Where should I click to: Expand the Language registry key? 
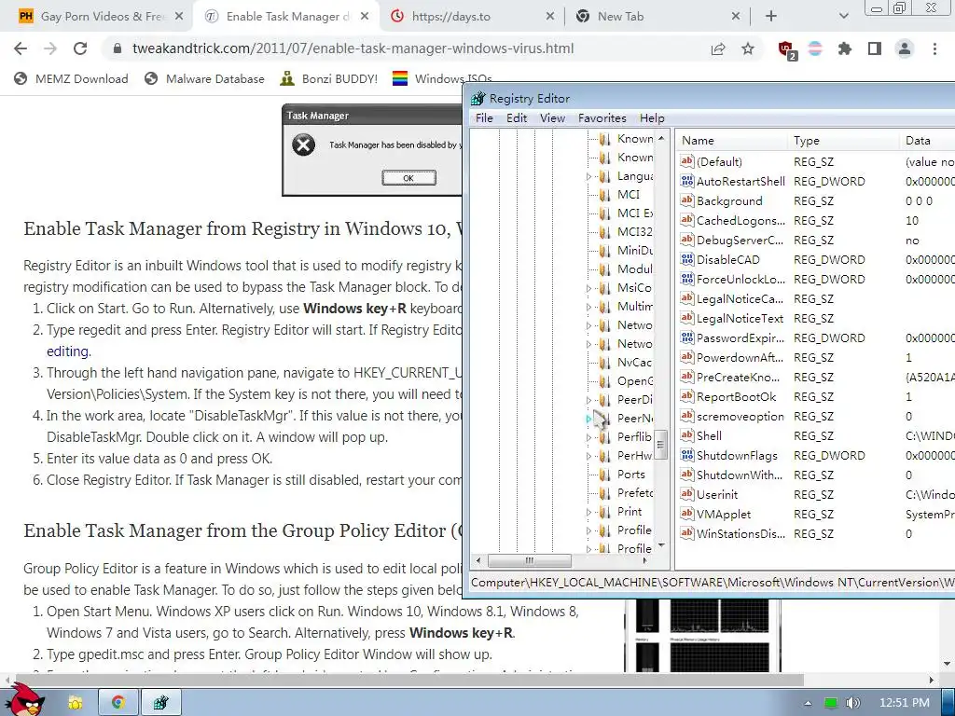[588, 176]
